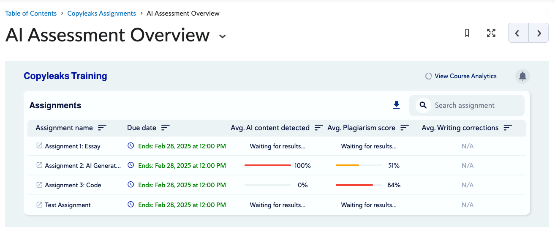Sort by Avg. AI content detected
Image resolution: width=555 pixels, height=227 pixels.
[319, 128]
